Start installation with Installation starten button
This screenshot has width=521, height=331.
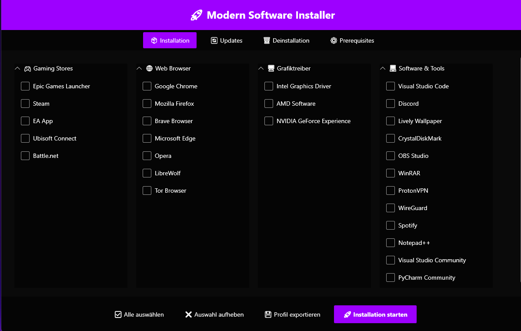375,314
